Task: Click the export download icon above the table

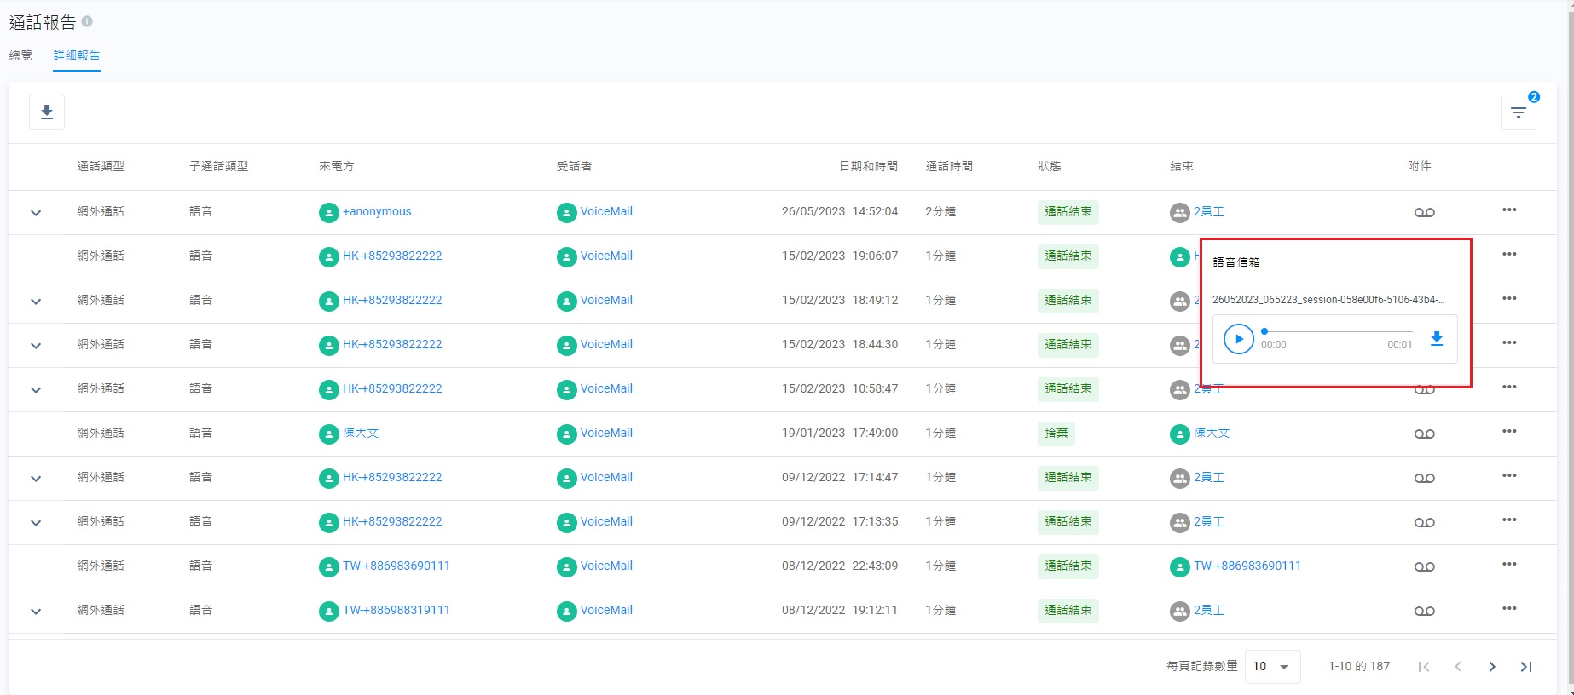Action: [x=47, y=112]
